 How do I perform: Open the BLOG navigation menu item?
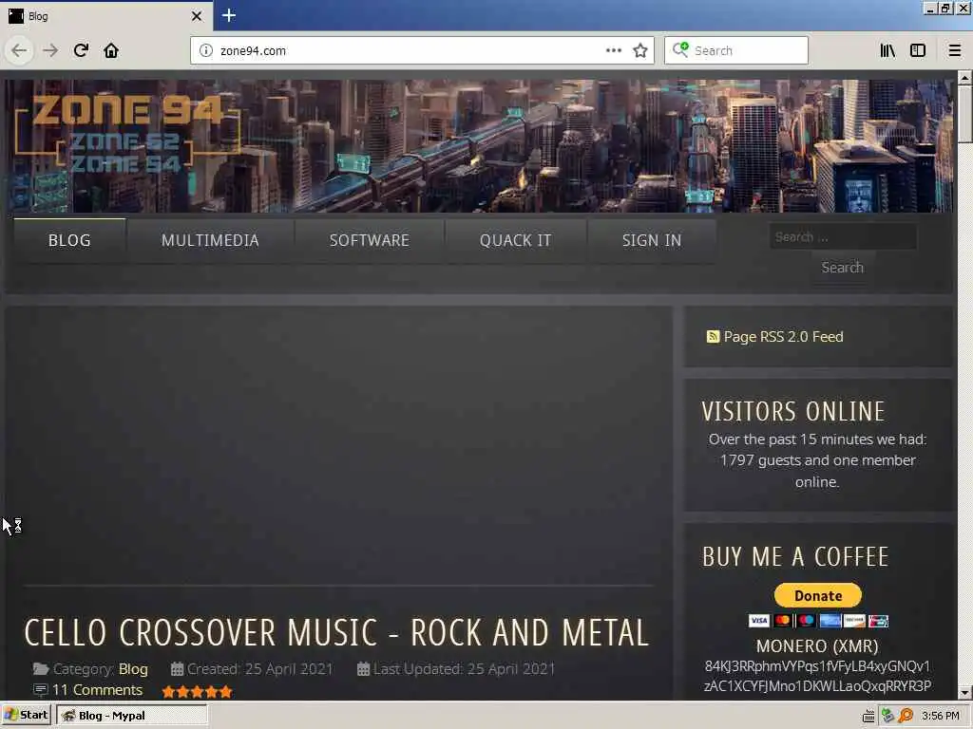coord(69,240)
